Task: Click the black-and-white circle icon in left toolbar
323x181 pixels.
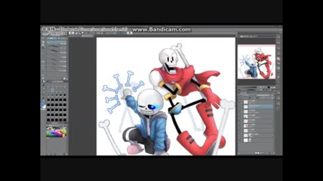Action: (43, 81)
